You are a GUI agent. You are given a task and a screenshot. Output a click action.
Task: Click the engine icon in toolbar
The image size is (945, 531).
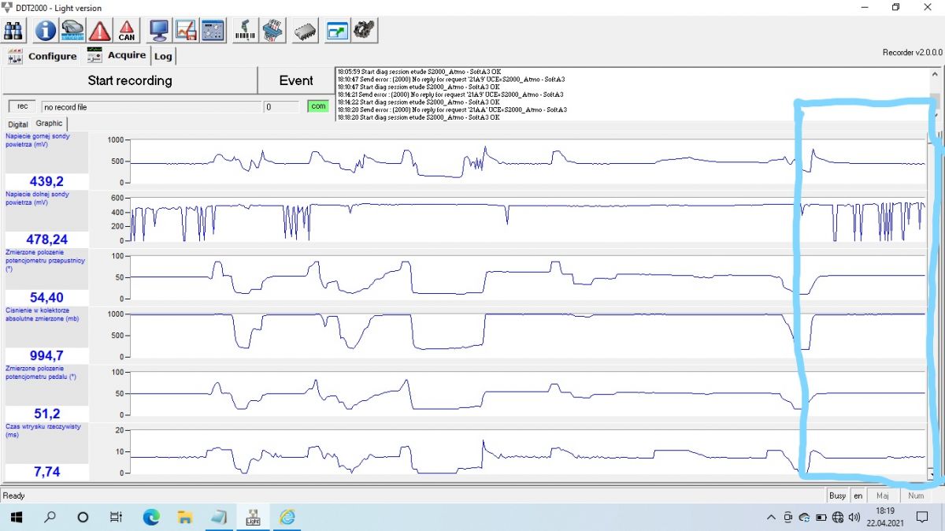click(365, 31)
